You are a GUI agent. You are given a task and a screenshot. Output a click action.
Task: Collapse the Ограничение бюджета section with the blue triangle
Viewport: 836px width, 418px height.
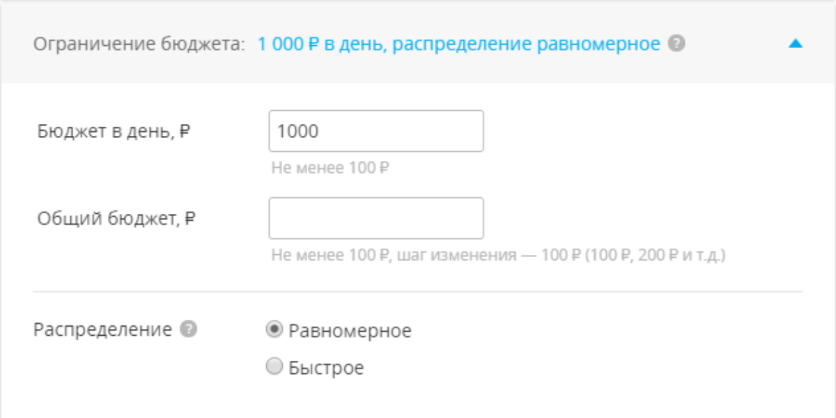click(x=795, y=44)
